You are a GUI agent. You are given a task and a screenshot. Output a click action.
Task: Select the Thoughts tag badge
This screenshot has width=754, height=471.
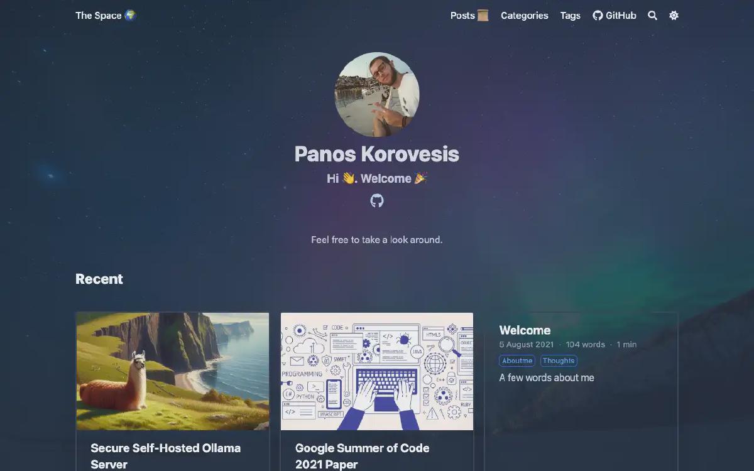[x=559, y=360]
